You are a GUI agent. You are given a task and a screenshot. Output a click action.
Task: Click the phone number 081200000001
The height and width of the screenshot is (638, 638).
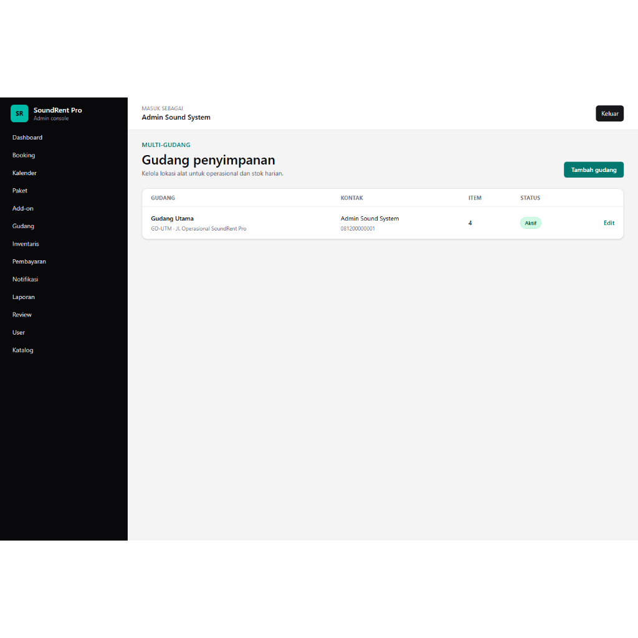pos(358,229)
